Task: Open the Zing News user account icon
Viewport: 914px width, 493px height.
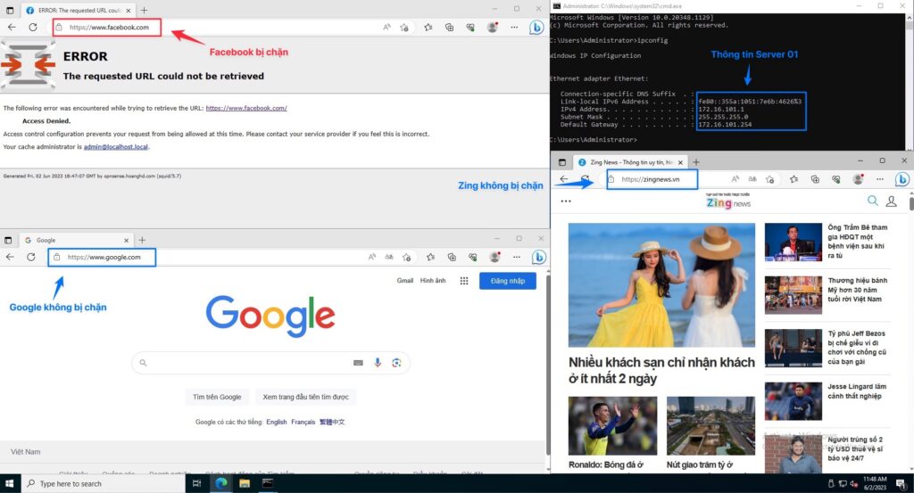Action: [x=892, y=201]
